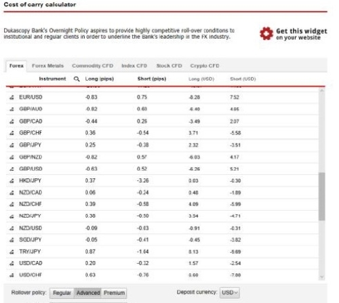Click the table's vertical scrollbar thumb
Viewport: 339px width, 303px height.
pyautogui.click(x=322, y=197)
